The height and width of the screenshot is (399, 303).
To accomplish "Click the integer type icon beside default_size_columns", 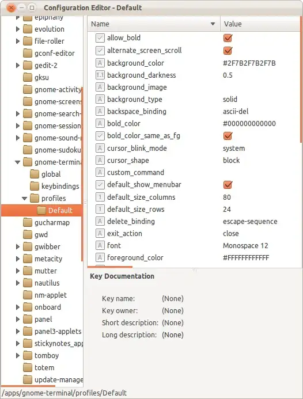I will click(100, 197).
